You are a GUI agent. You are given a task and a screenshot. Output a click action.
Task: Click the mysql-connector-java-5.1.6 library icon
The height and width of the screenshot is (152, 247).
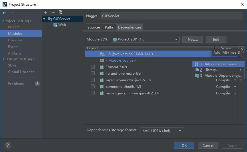pos(102,80)
